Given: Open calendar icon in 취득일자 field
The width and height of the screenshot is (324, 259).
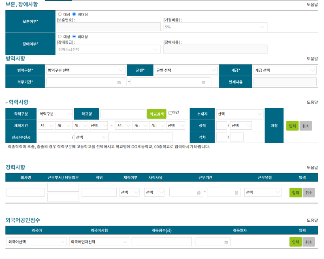Looking at the screenshot, I should [x=226, y=242].
